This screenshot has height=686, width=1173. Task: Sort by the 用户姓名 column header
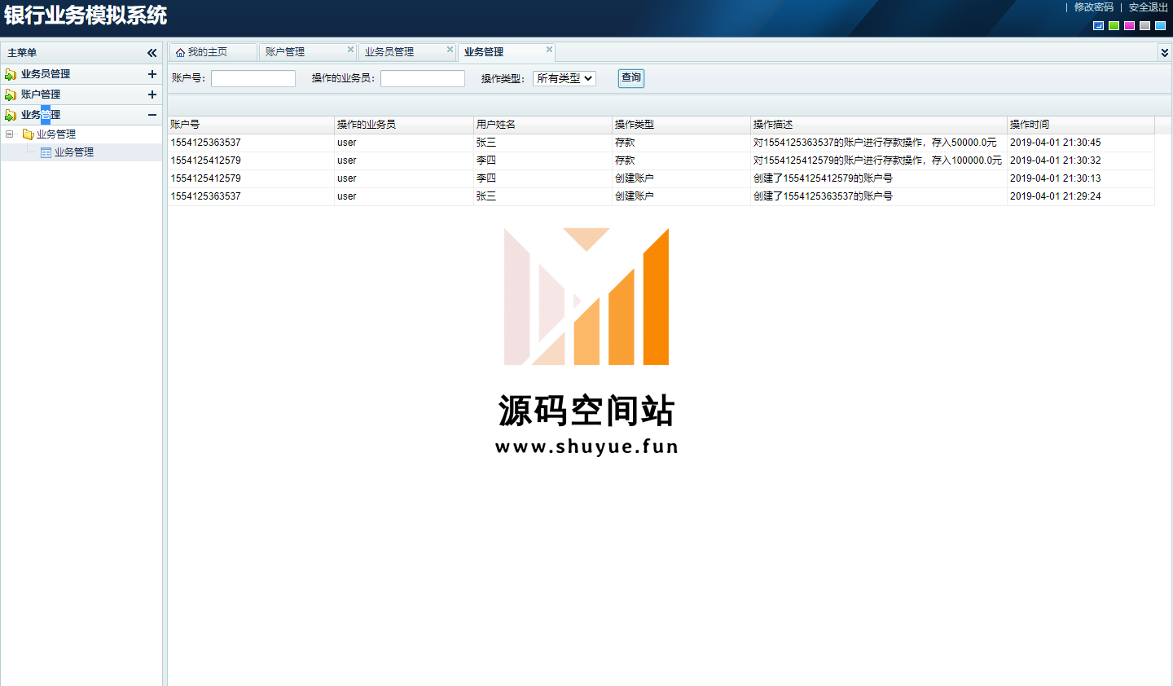543,125
